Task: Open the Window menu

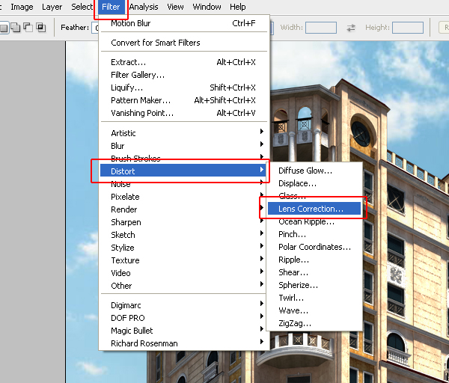Action: (x=207, y=7)
